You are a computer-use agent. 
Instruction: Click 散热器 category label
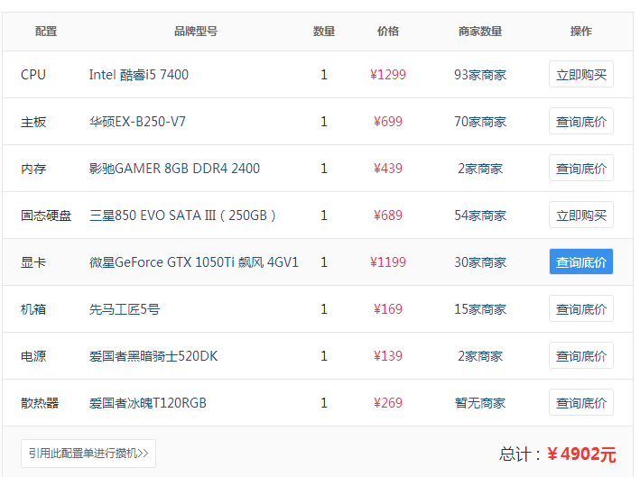40,403
